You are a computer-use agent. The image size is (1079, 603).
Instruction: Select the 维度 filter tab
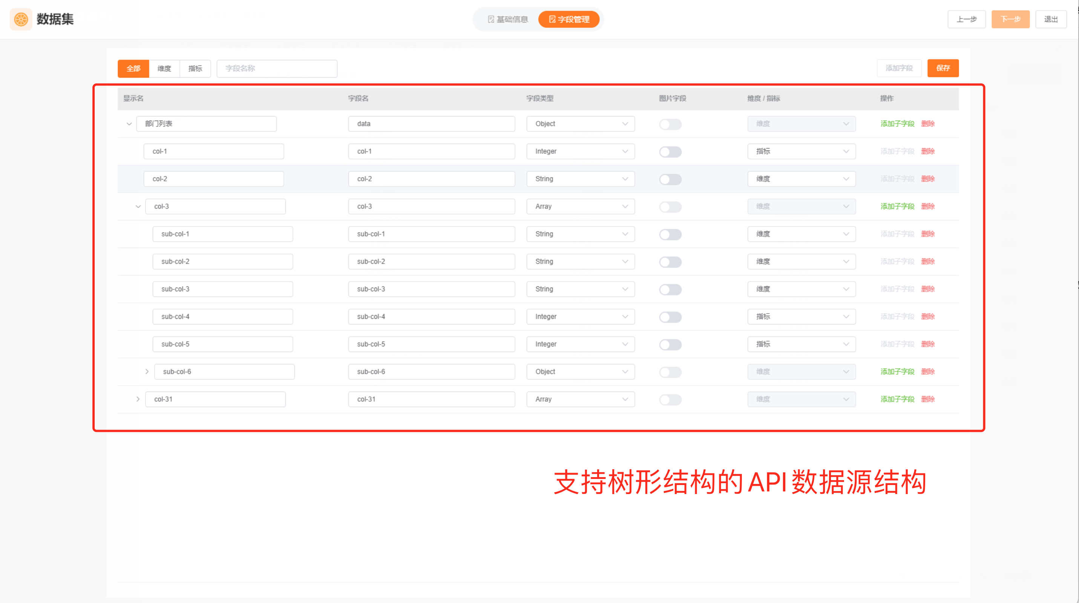coord(164,69)
